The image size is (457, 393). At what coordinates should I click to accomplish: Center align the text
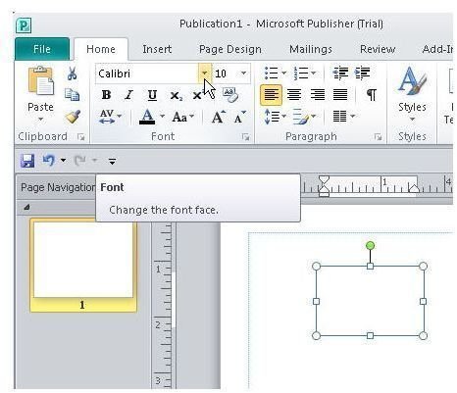(x=294, y=95)
